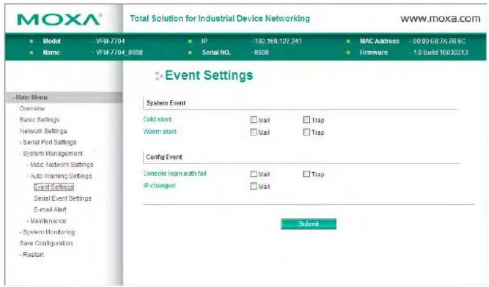
Task: Click the Cold start event label
Action: [x=157, y=120]
